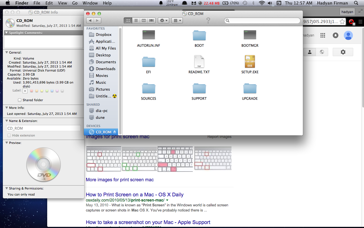The image size is (364, 228).
Task: Open the Action gear dropdown menu
Action: pyautogui.click(x=164, y=21)
